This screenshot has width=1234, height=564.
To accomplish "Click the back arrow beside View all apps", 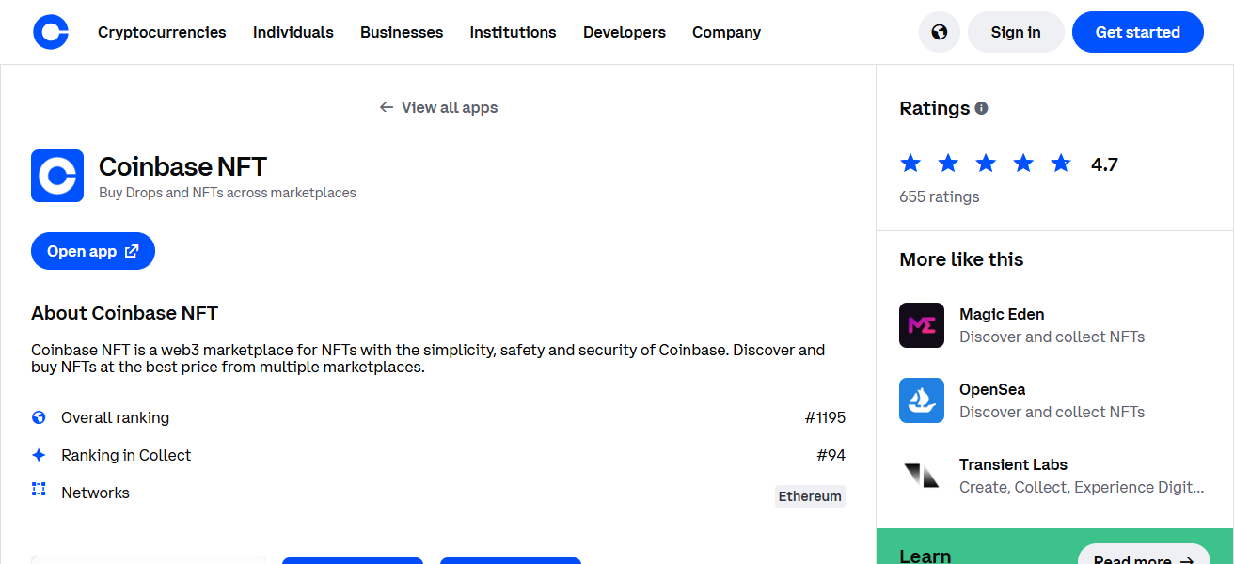I will pyautogui.click(x=386, y=107).
